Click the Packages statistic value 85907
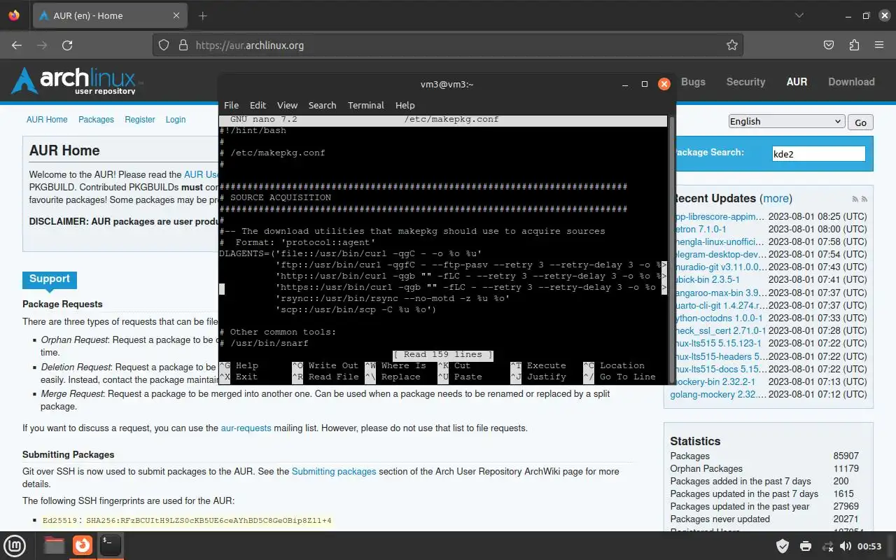This screenshot has width=896, height=560. [846, 456]
